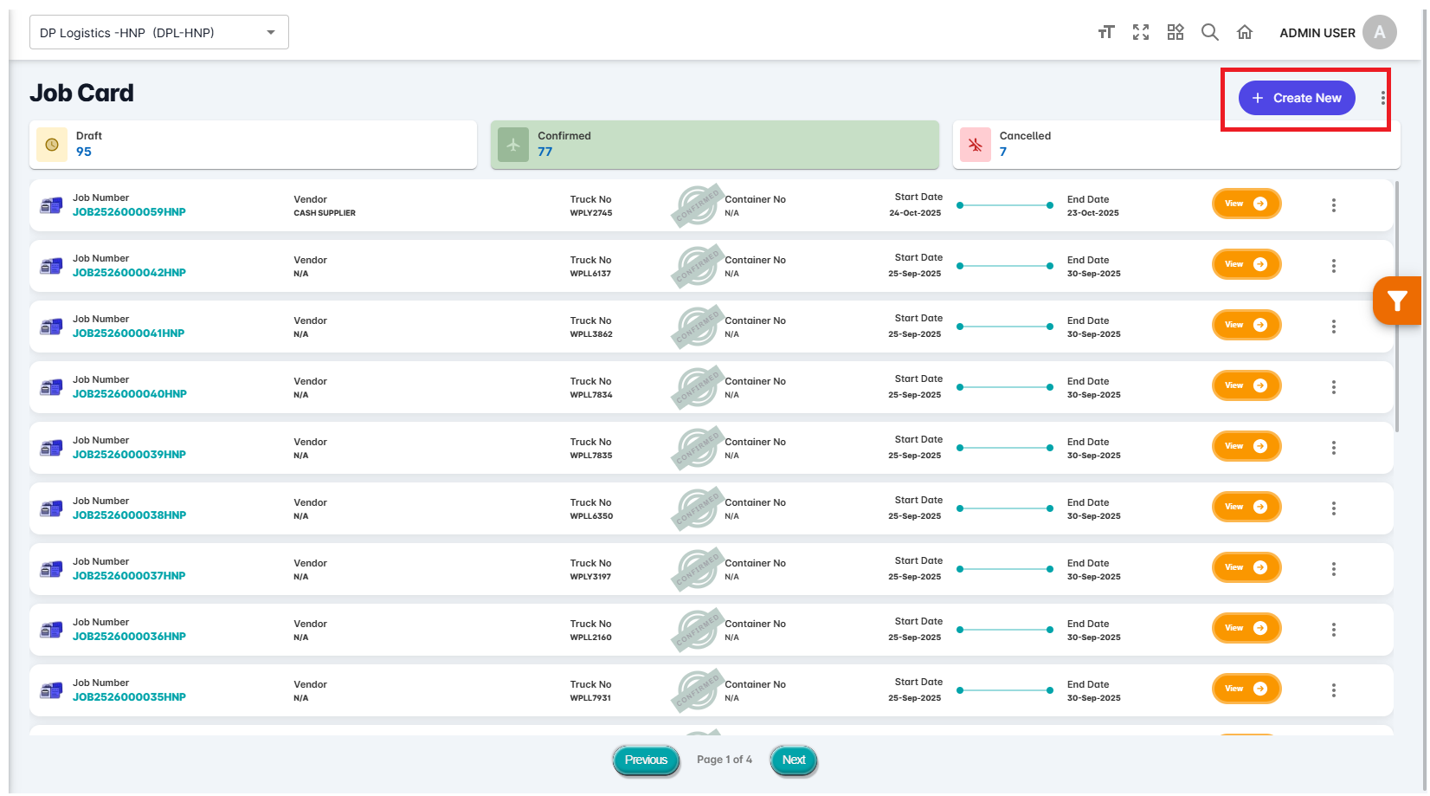This screenshot has width=1430, height=796.
Task: Click truck icon for job JOB2526000059HNP
Action: (x=52, y=205)
